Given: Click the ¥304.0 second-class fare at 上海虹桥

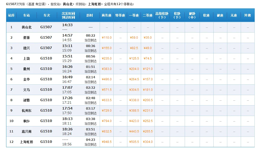Looking at the screenshot, I should (148, 142).
